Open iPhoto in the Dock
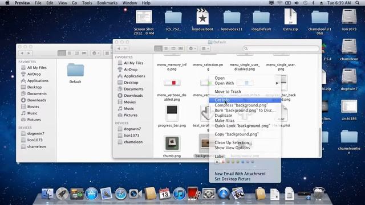365x205 pixels. [238, 194]
